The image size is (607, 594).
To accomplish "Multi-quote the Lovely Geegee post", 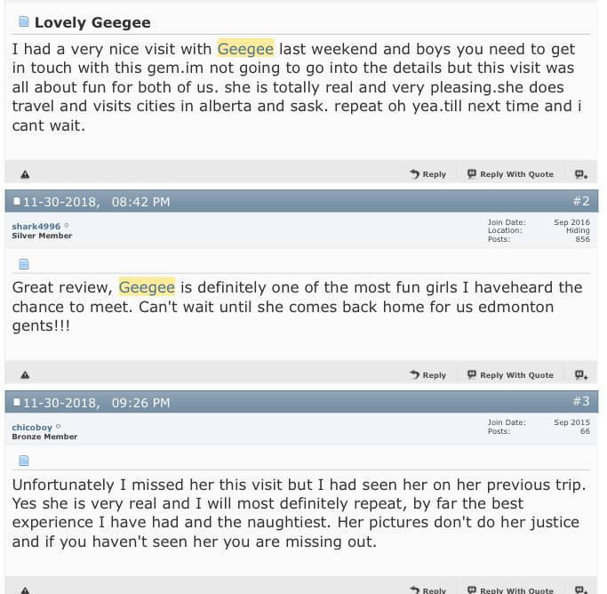I will pos(580,174).
